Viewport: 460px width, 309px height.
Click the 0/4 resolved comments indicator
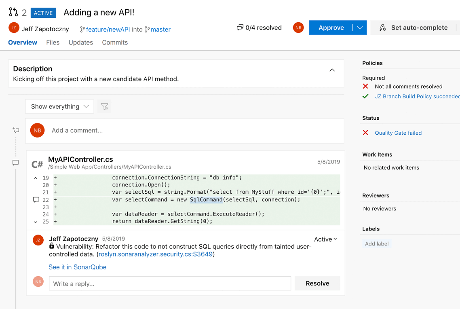(x=259, y=28)
